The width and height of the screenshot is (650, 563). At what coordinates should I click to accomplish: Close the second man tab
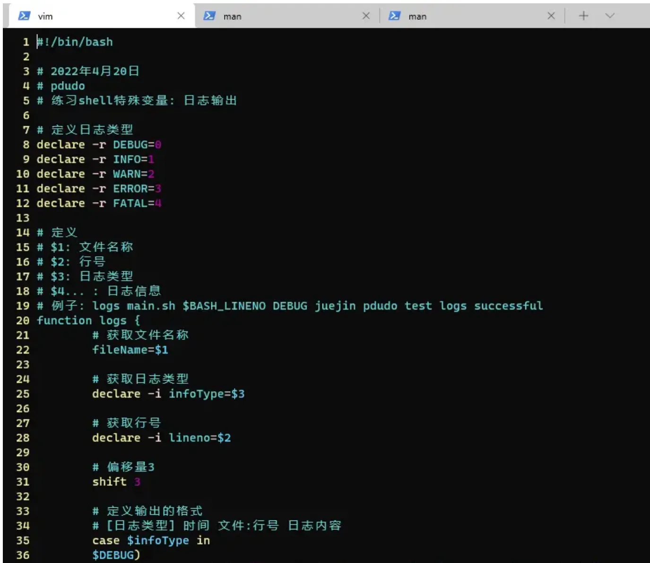pyautogui.click(x=551, y=16)
